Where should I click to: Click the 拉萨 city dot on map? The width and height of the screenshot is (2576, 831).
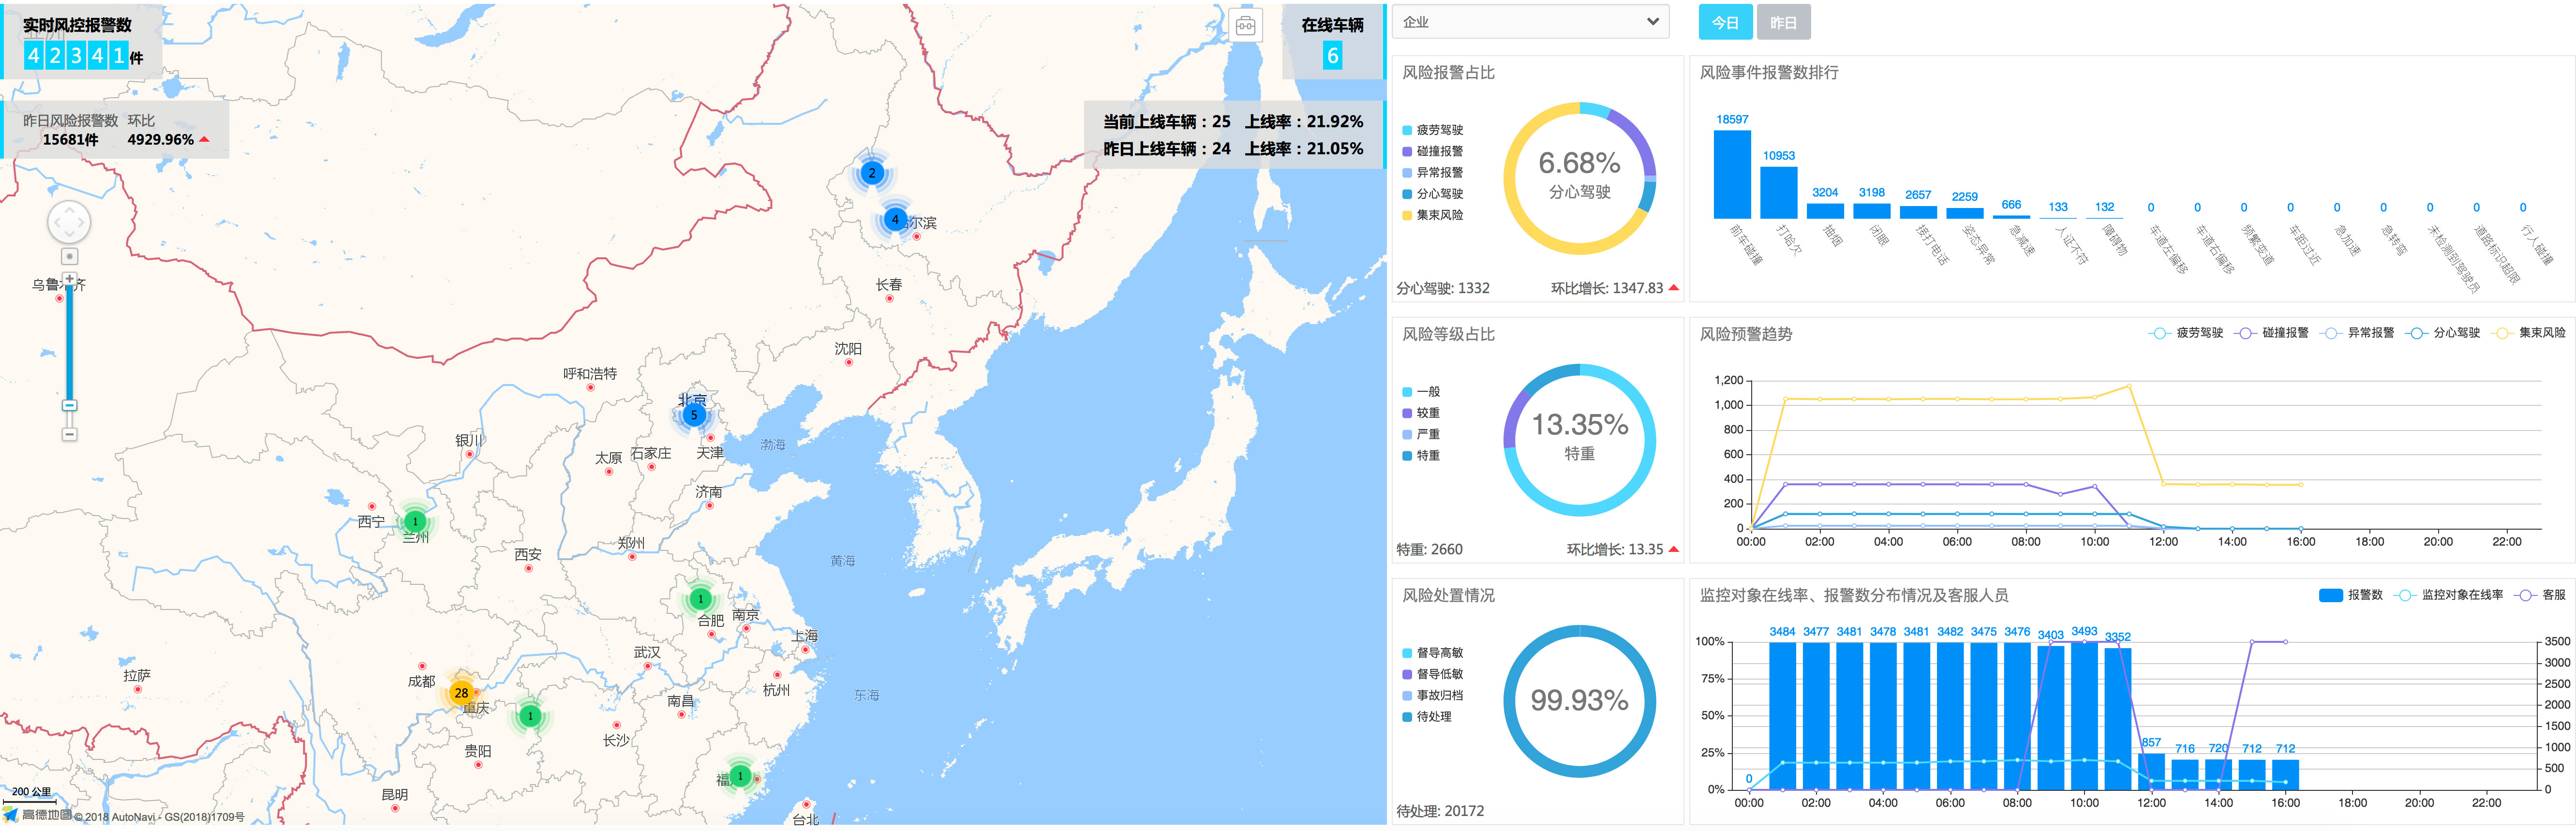[138, 689]
